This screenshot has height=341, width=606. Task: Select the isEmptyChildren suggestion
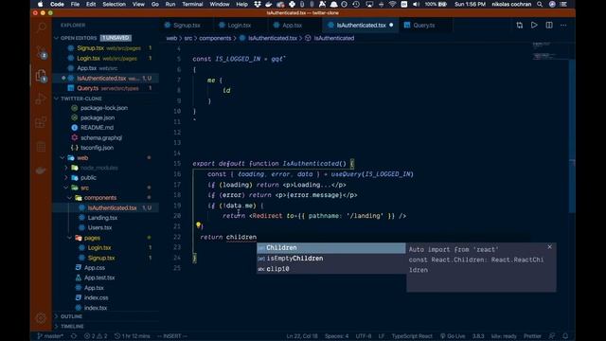(331, 259)
